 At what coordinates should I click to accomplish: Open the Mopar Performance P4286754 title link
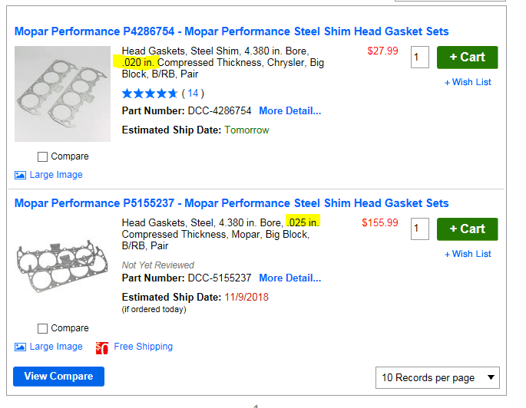tap(231, 31)
